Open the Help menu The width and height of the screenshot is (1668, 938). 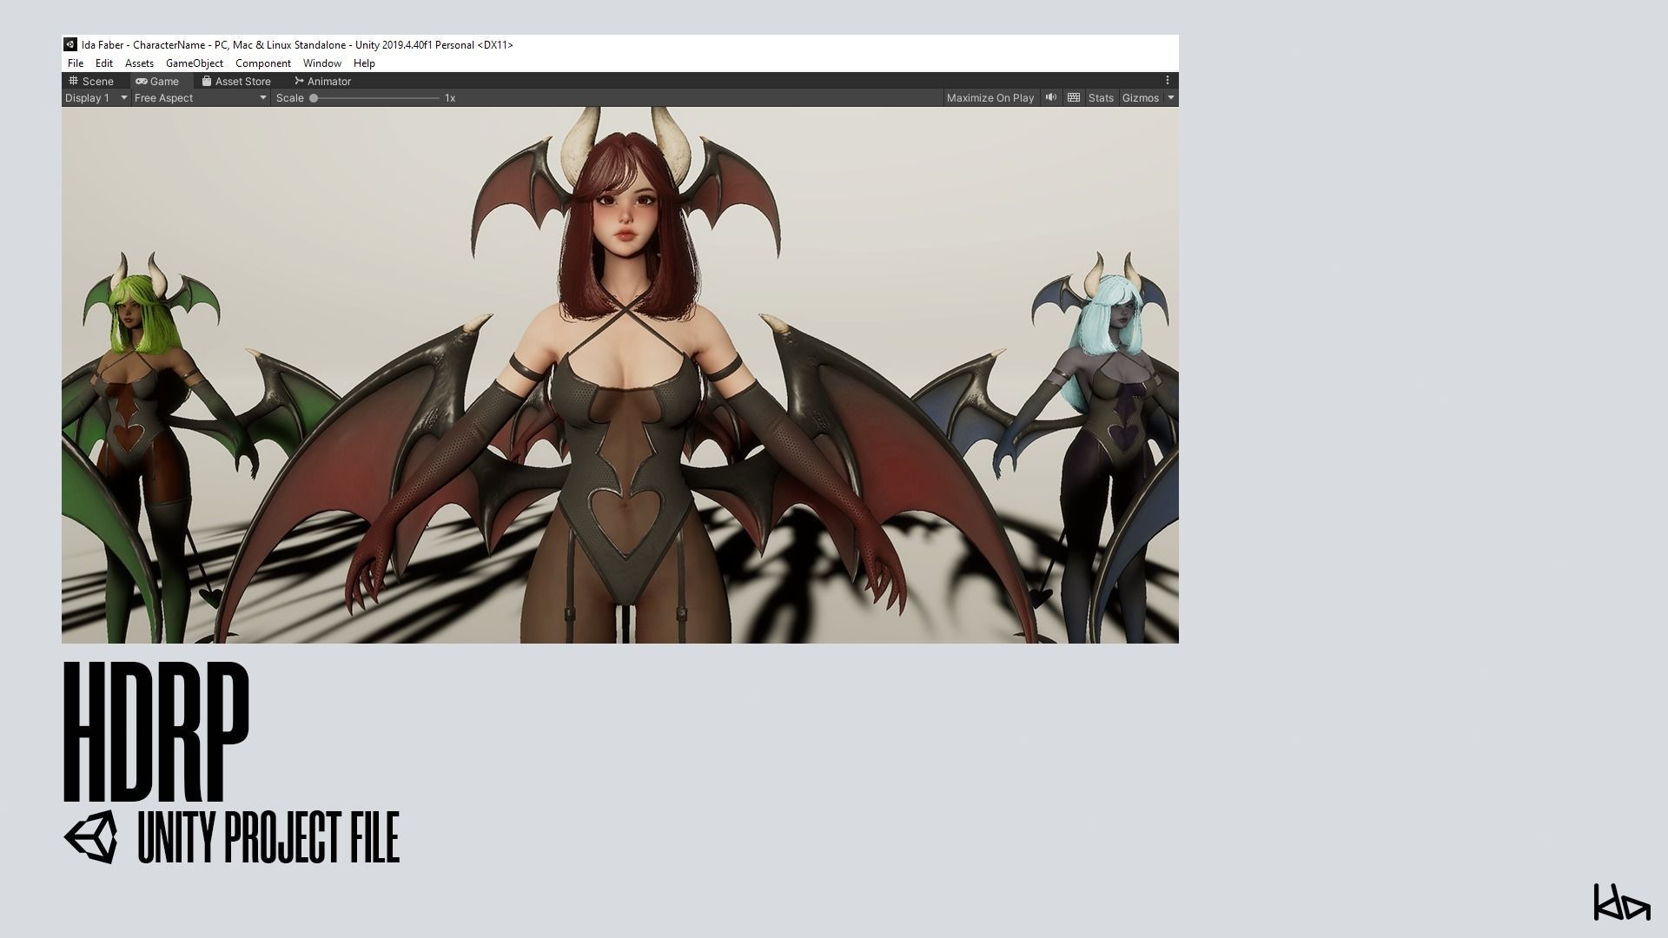coord(364,63)
